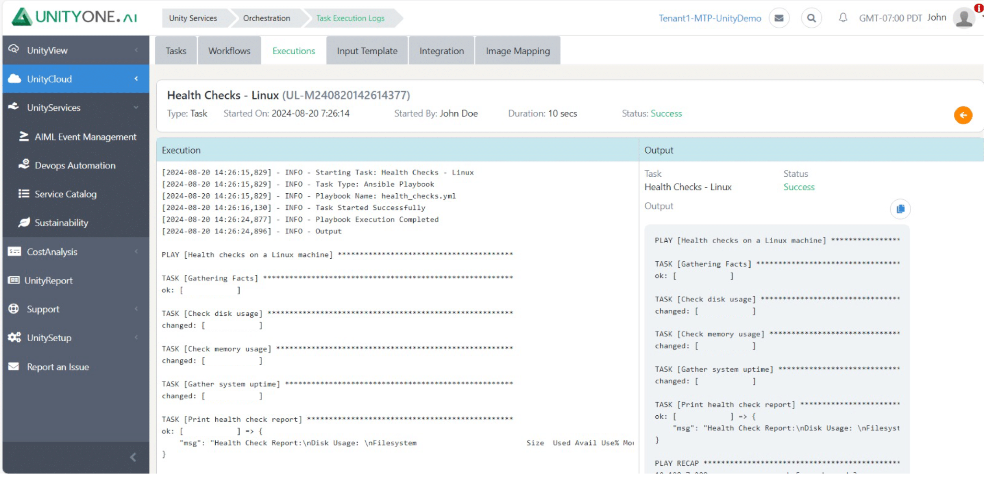Click 'Playbook Name: health_checks.yml' log line

pyautogui.click(x=309, y=196)
